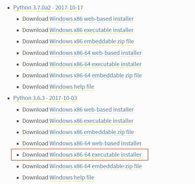Download Python 3.6.3 Windows x86 web-based installer
This screenshot has height=184, width=195.
(92, 110)
